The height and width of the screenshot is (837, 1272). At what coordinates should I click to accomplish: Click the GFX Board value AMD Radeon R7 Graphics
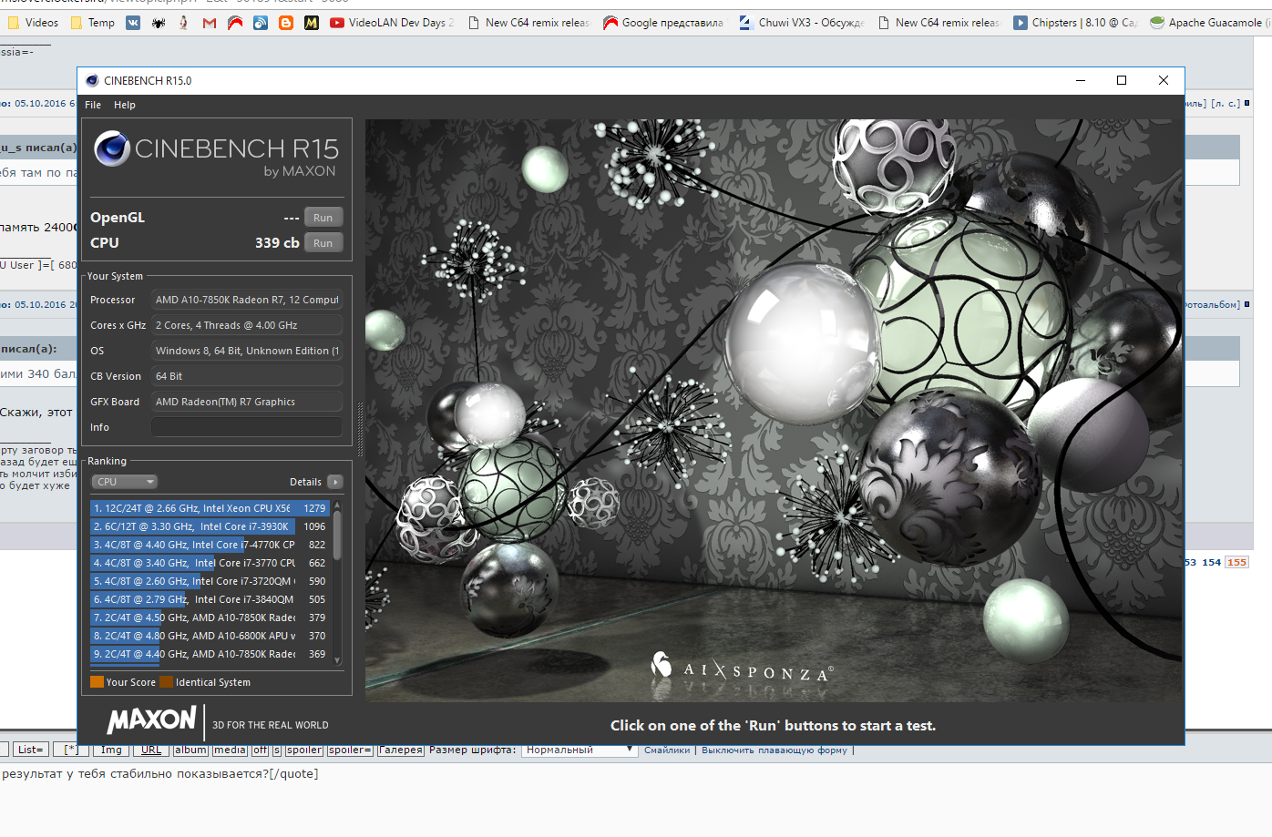pyautogui.click(x=247, y=402)
